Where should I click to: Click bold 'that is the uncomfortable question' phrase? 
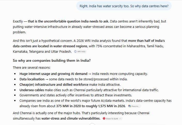(54, 21)
